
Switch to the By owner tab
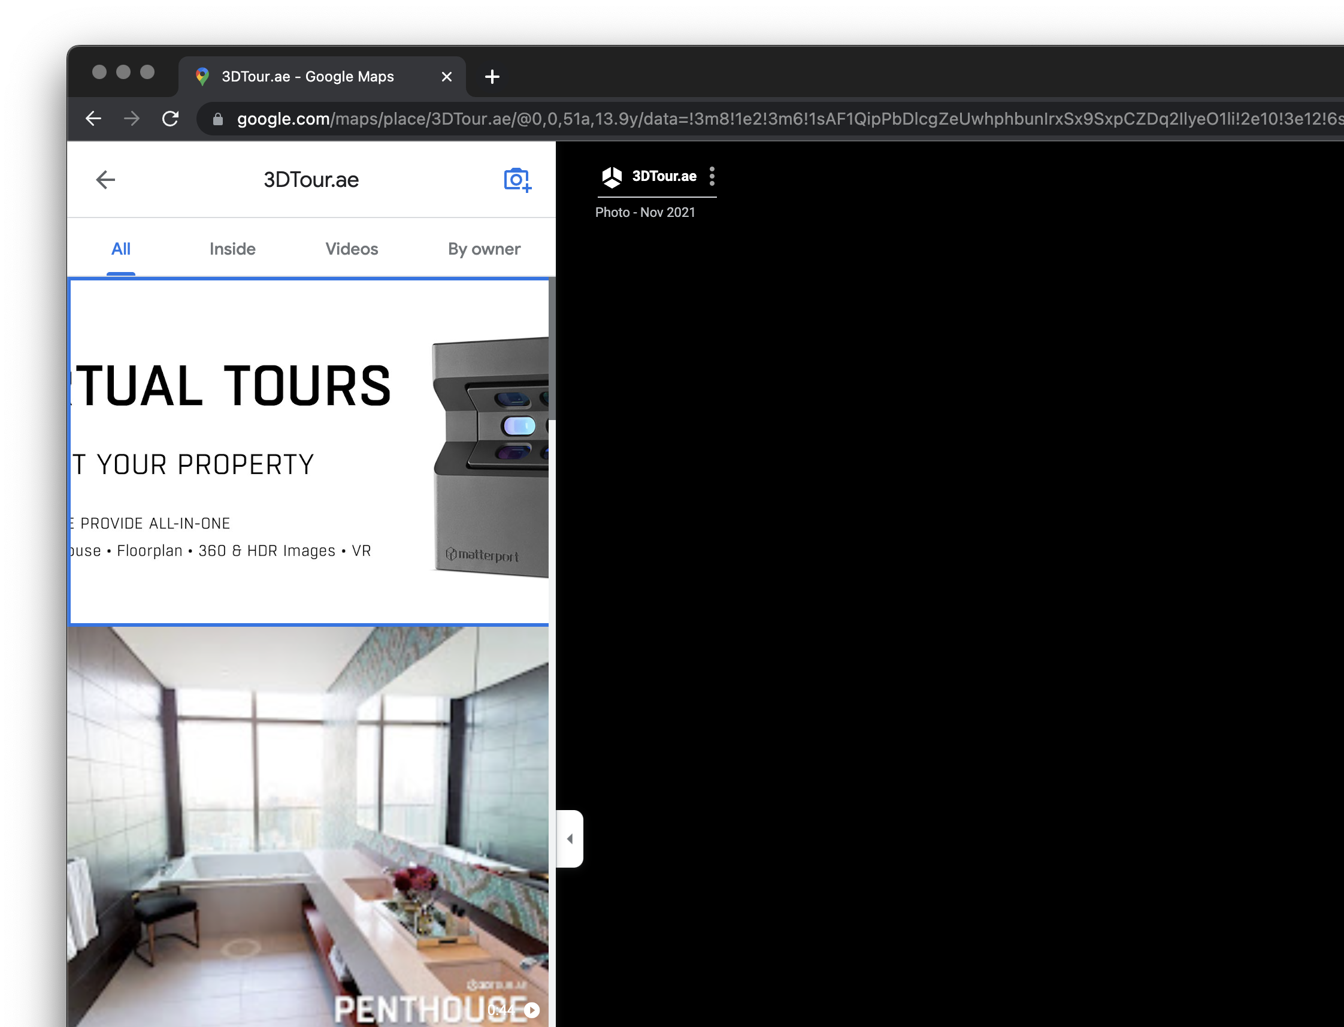485,249
